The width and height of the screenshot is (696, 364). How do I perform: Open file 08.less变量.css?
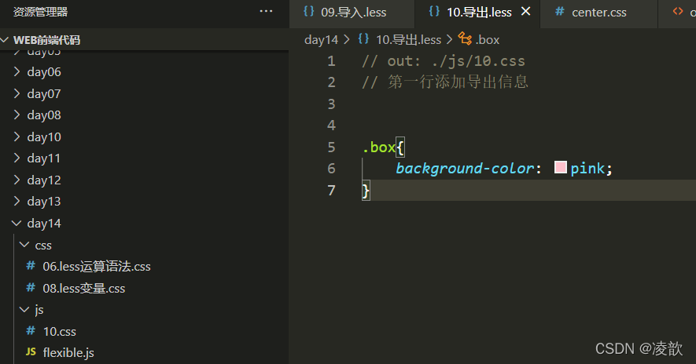[84, 288]
